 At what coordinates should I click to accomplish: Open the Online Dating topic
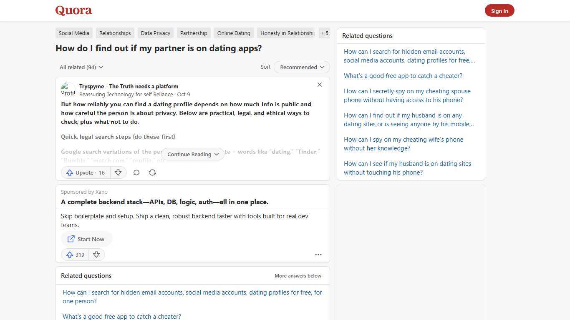pyautogui.click(x=234, y=33)
